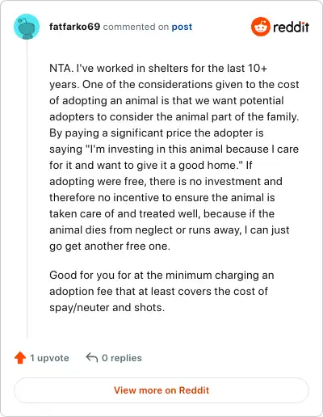Viewport: 323px width, 417px height.
Task: Click the "commented on" header text
Action: pos(136,27)
